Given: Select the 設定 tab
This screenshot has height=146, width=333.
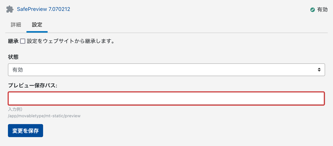Looking at the screenshot, I should pos(37,25).
